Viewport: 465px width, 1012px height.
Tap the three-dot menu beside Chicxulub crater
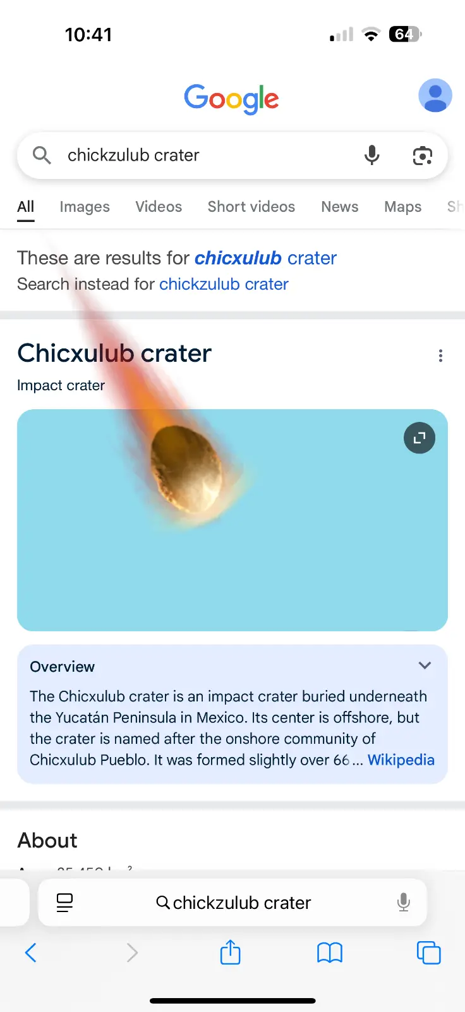pyautogui.click(x=440, y=356)
